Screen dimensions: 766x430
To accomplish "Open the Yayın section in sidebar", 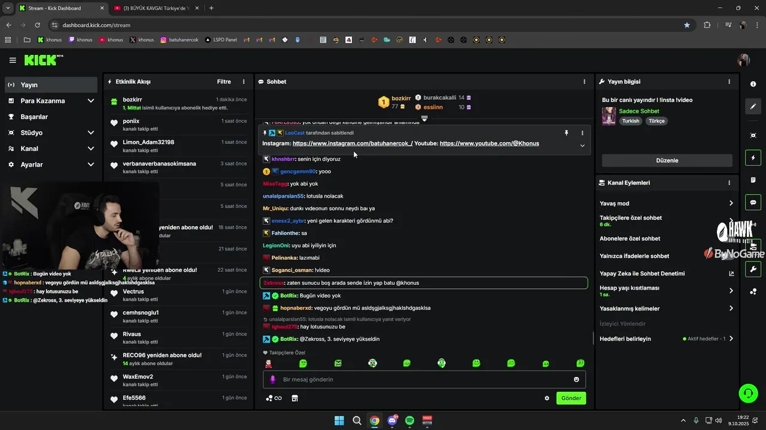I will 51,85.
